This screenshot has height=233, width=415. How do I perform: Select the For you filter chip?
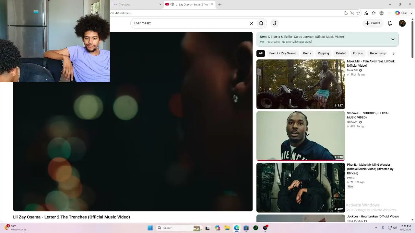coord(358,53)
